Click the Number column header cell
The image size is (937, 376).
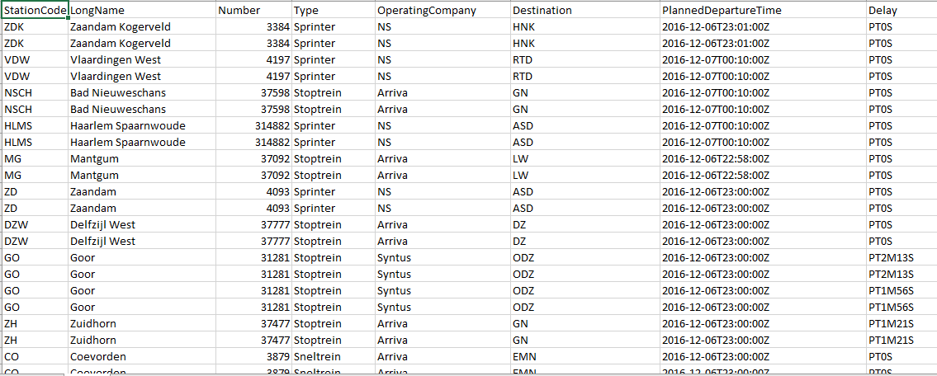click(253, 11)
